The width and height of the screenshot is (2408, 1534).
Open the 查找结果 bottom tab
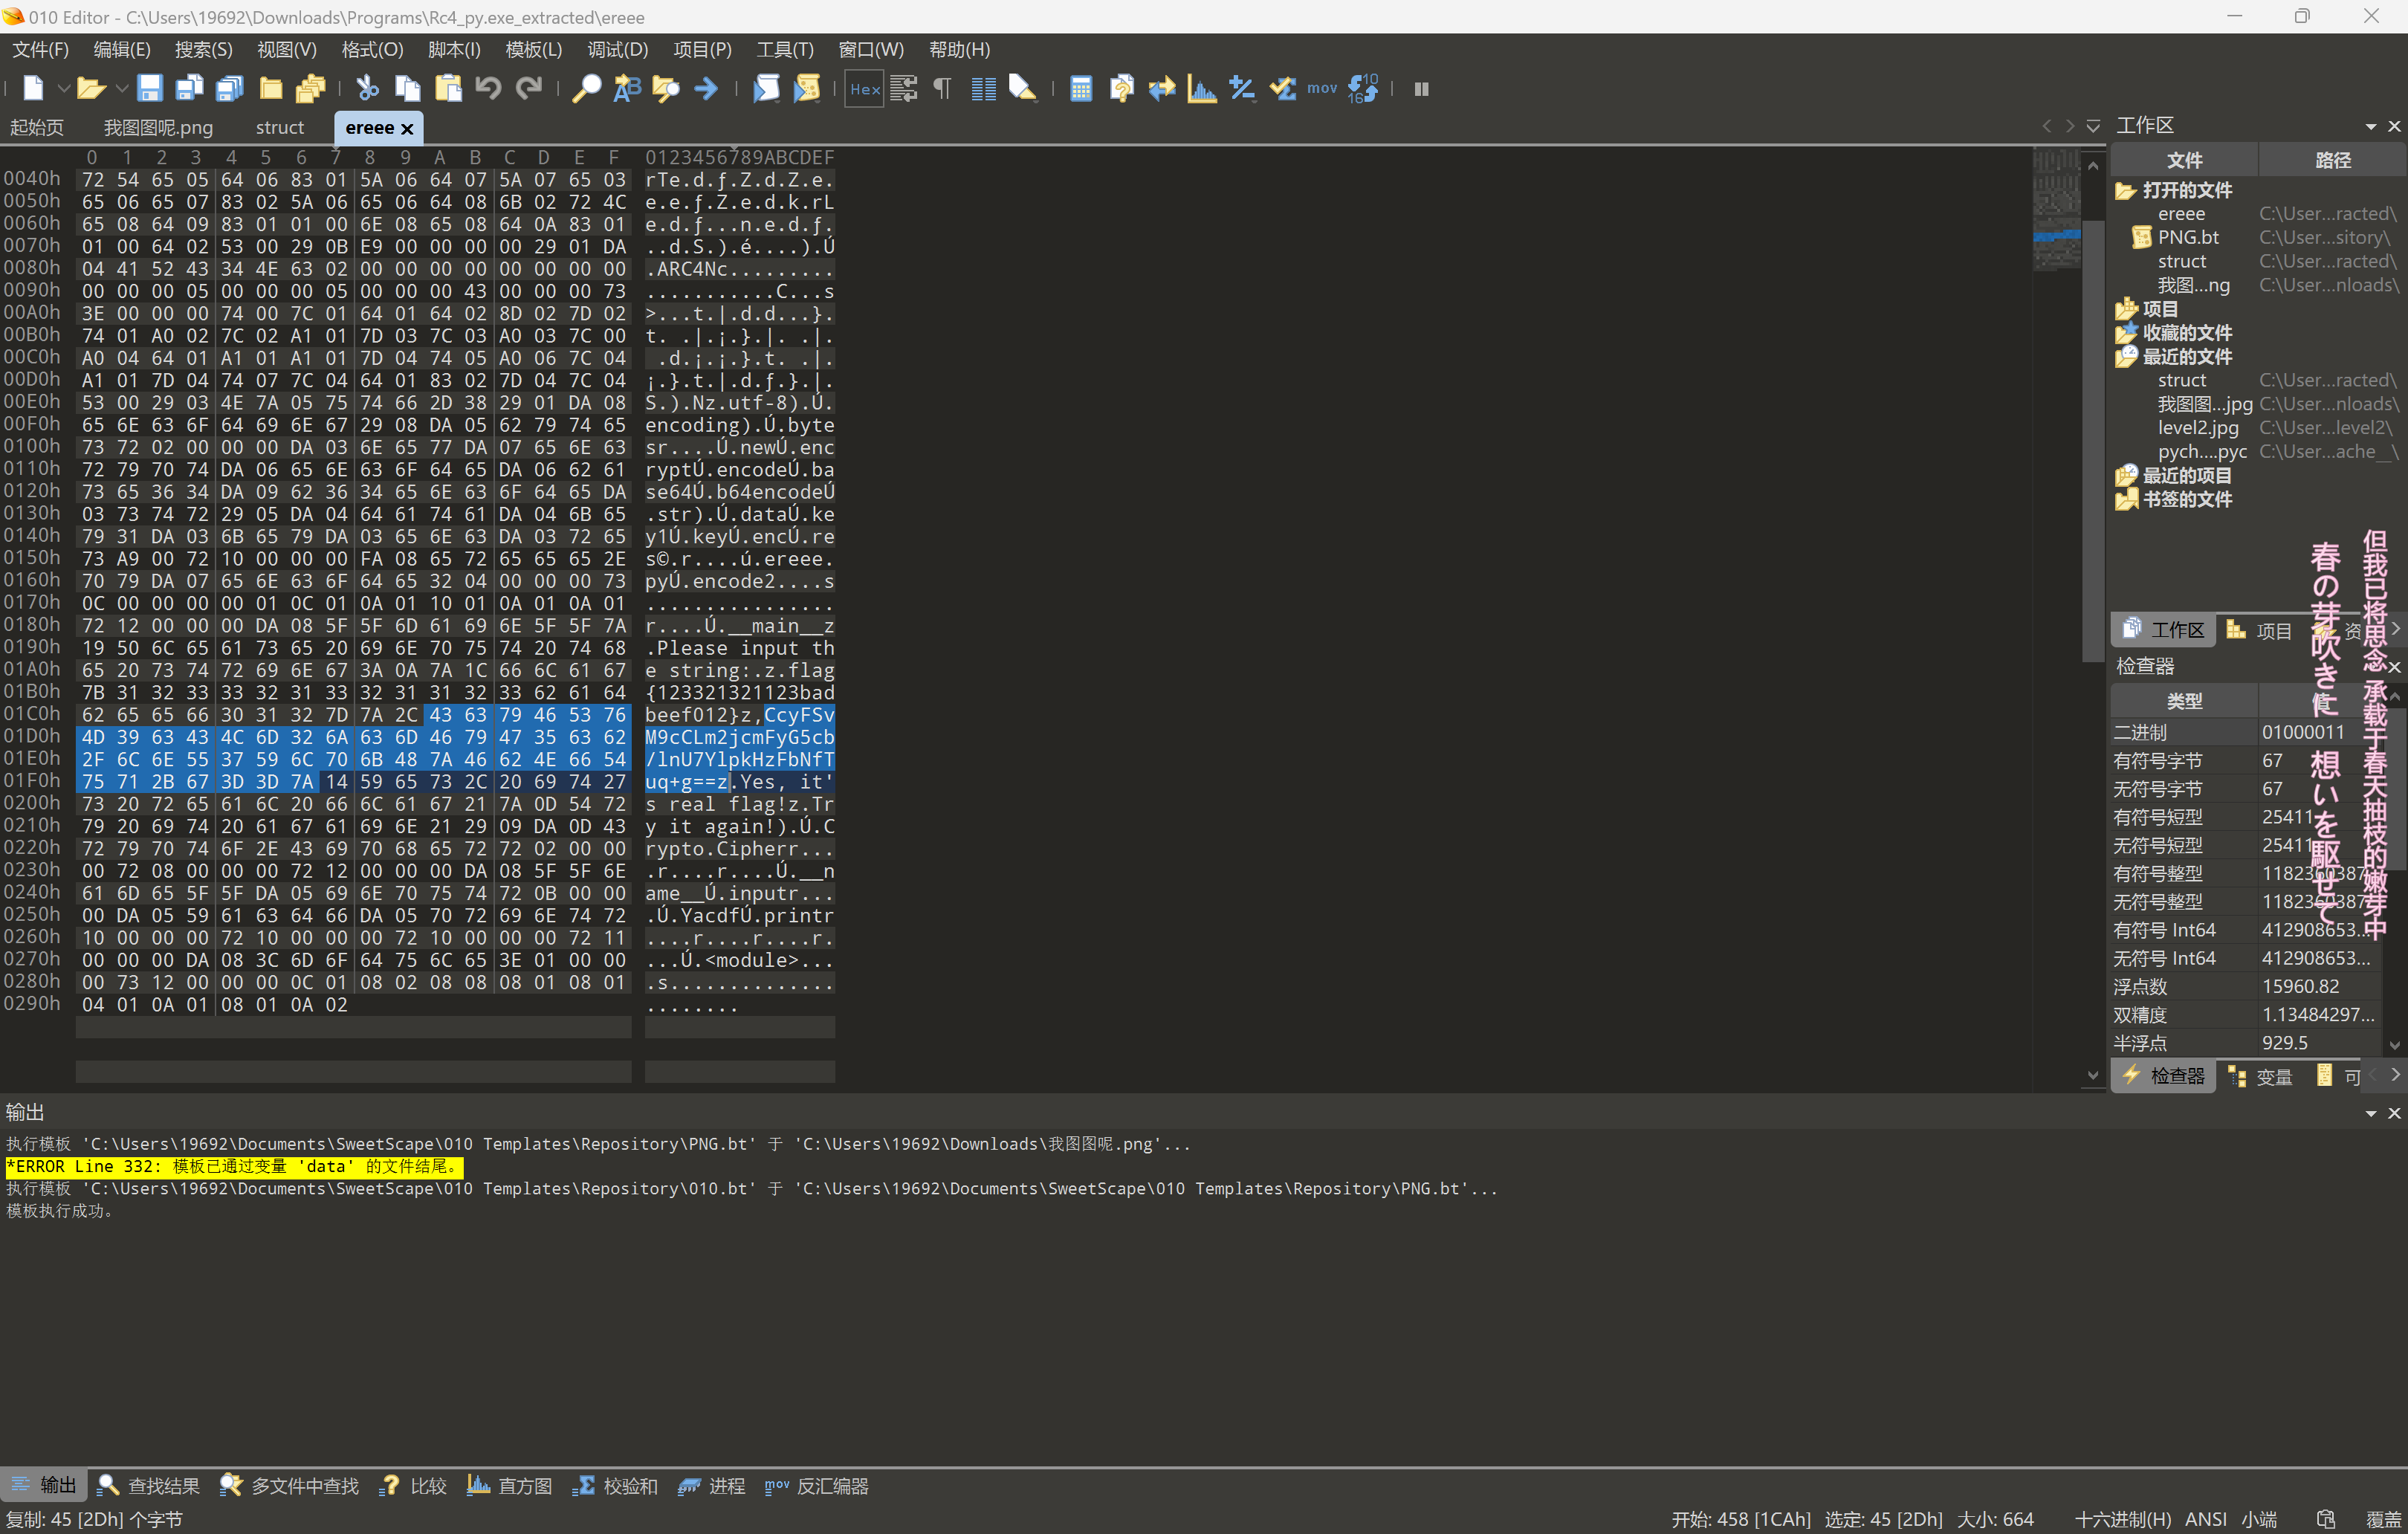[150, 1486]
